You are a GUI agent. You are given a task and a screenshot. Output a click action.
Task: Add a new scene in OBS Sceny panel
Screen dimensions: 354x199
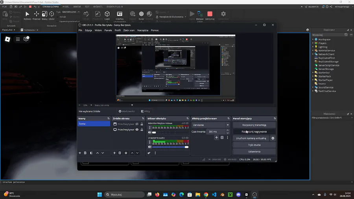(80, 153)
